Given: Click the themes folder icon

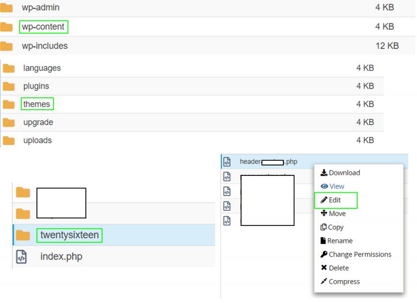Looking at the screenshot, I should pos(9,104).
